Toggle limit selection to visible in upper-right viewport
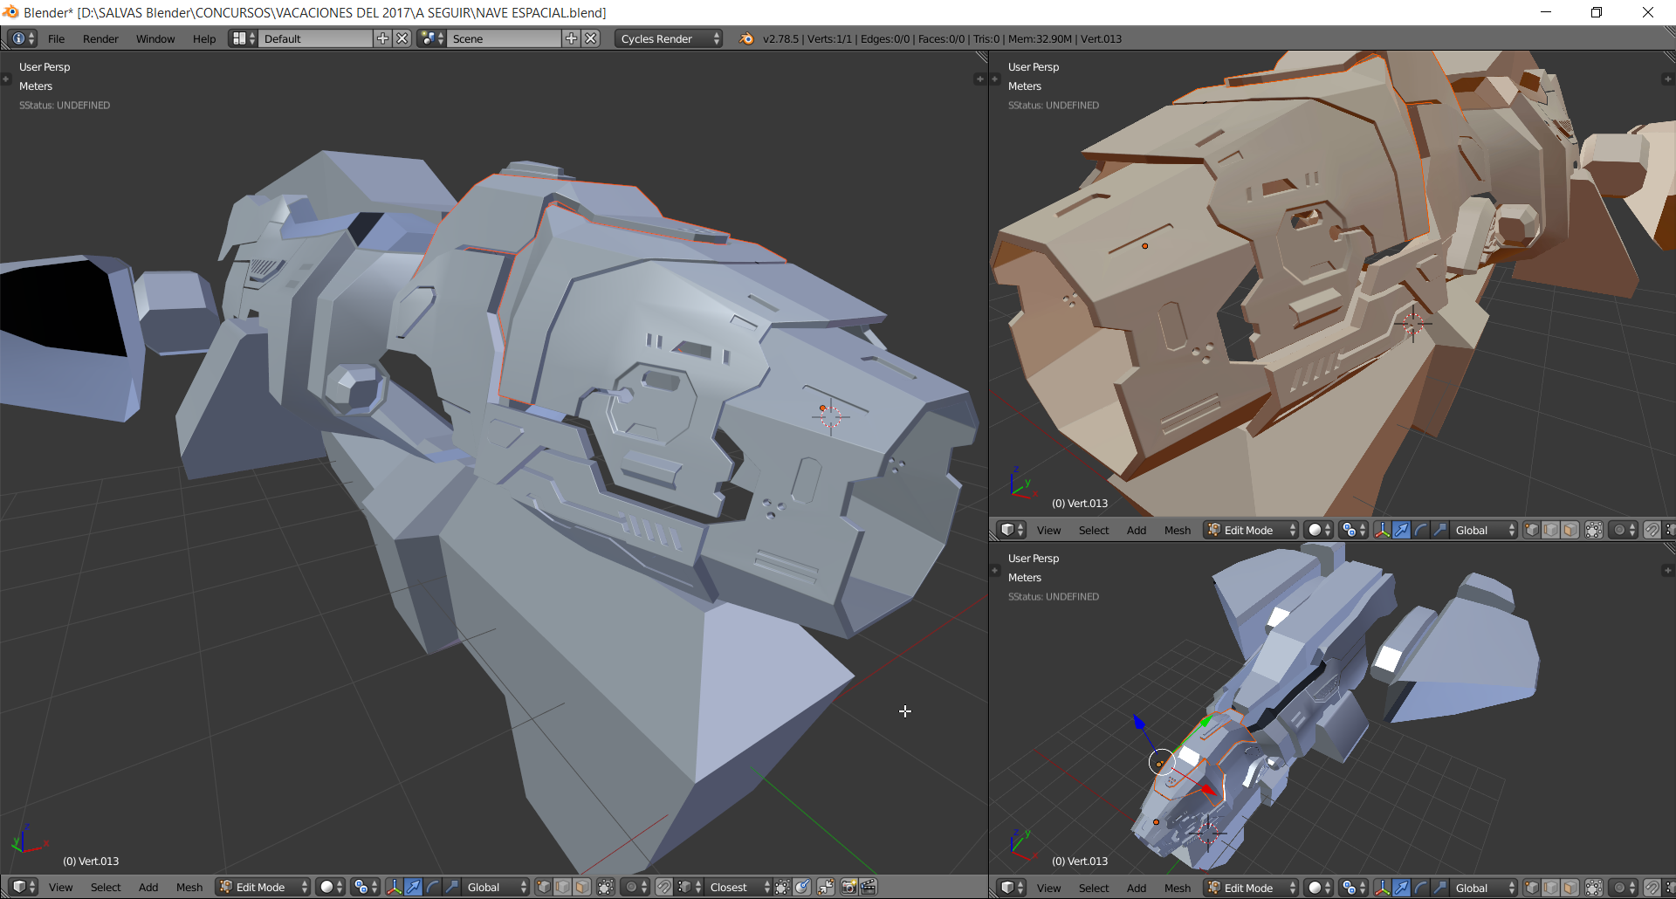Screen dimensions: 1676x899 point(1593,530)
